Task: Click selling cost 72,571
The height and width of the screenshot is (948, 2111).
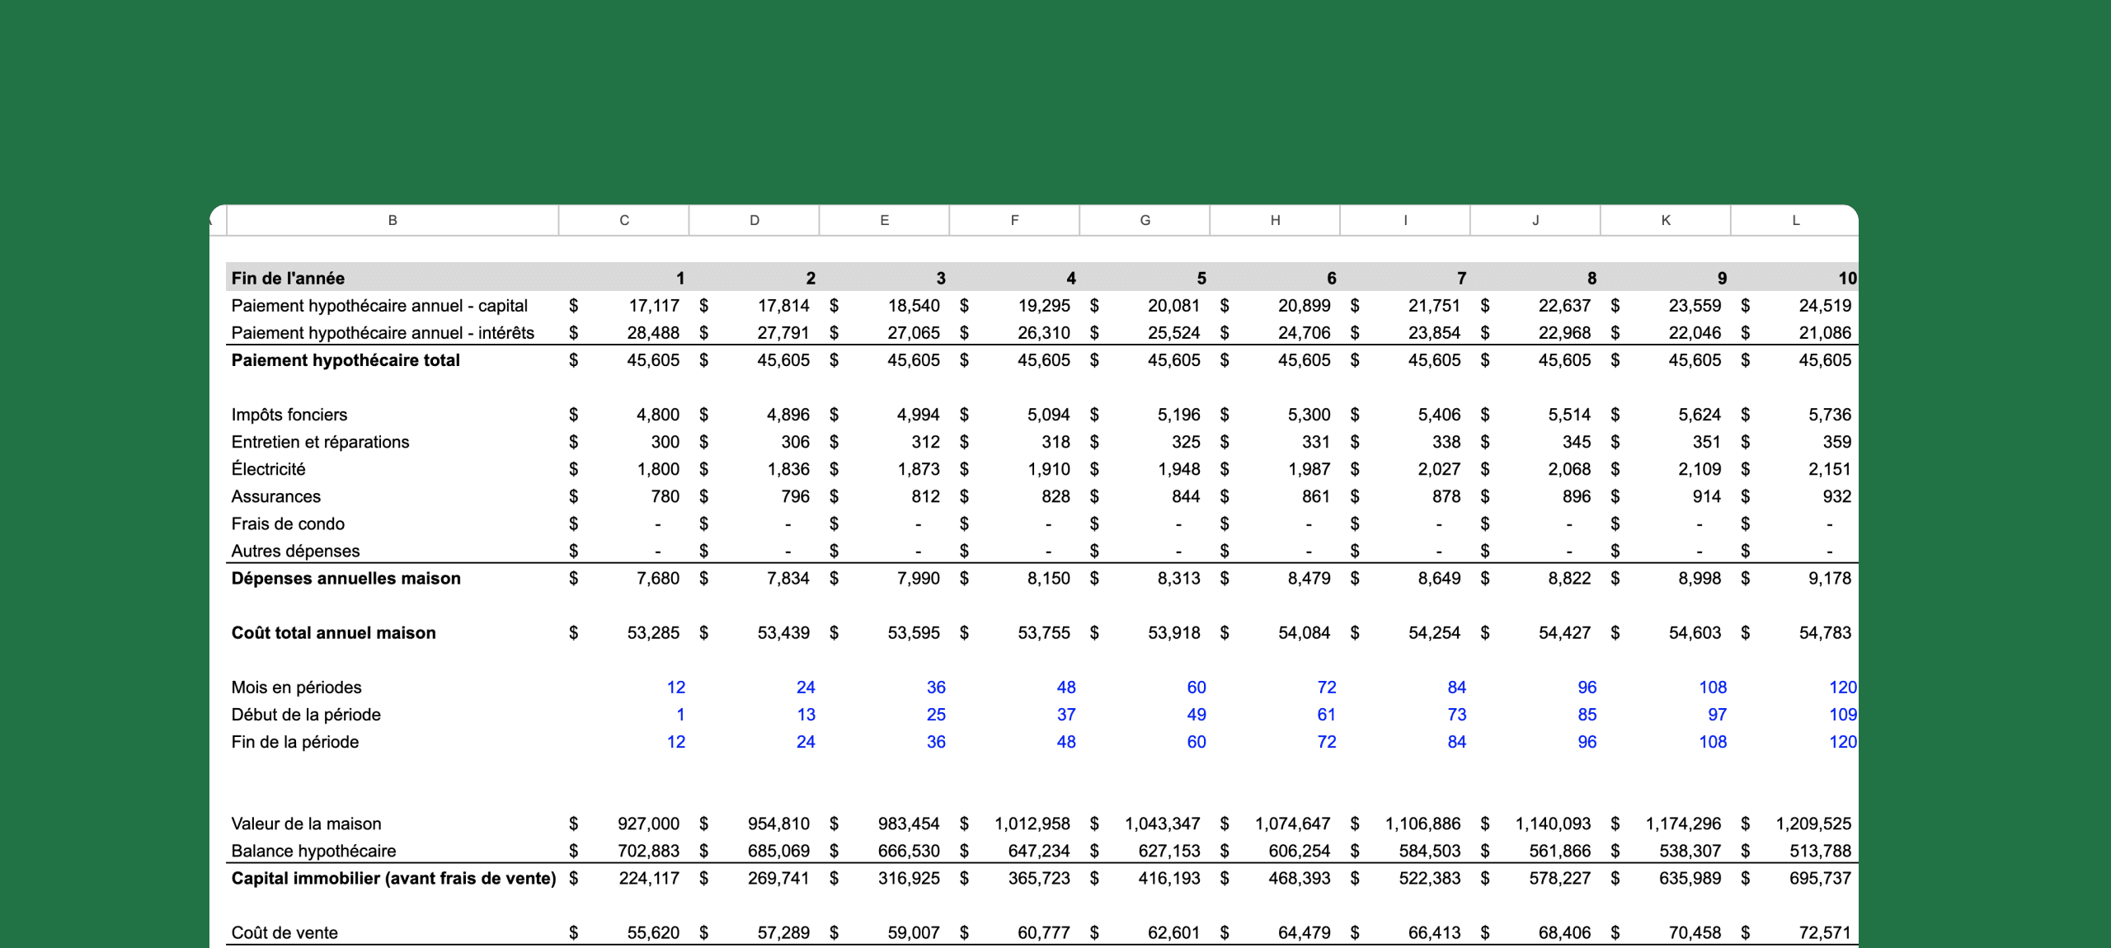Action: pos(1825,932)
